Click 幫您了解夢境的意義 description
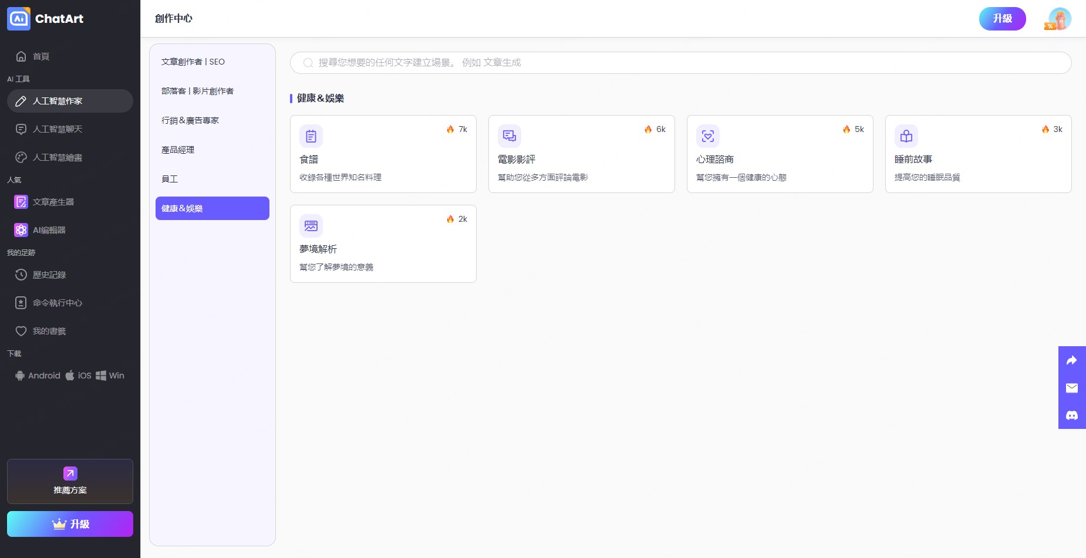1086x558 pixels. [336, 267]
